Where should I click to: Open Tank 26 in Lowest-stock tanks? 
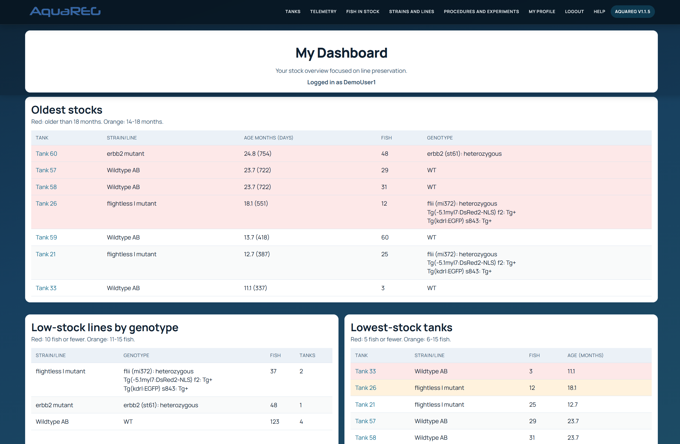pos(365,388)
